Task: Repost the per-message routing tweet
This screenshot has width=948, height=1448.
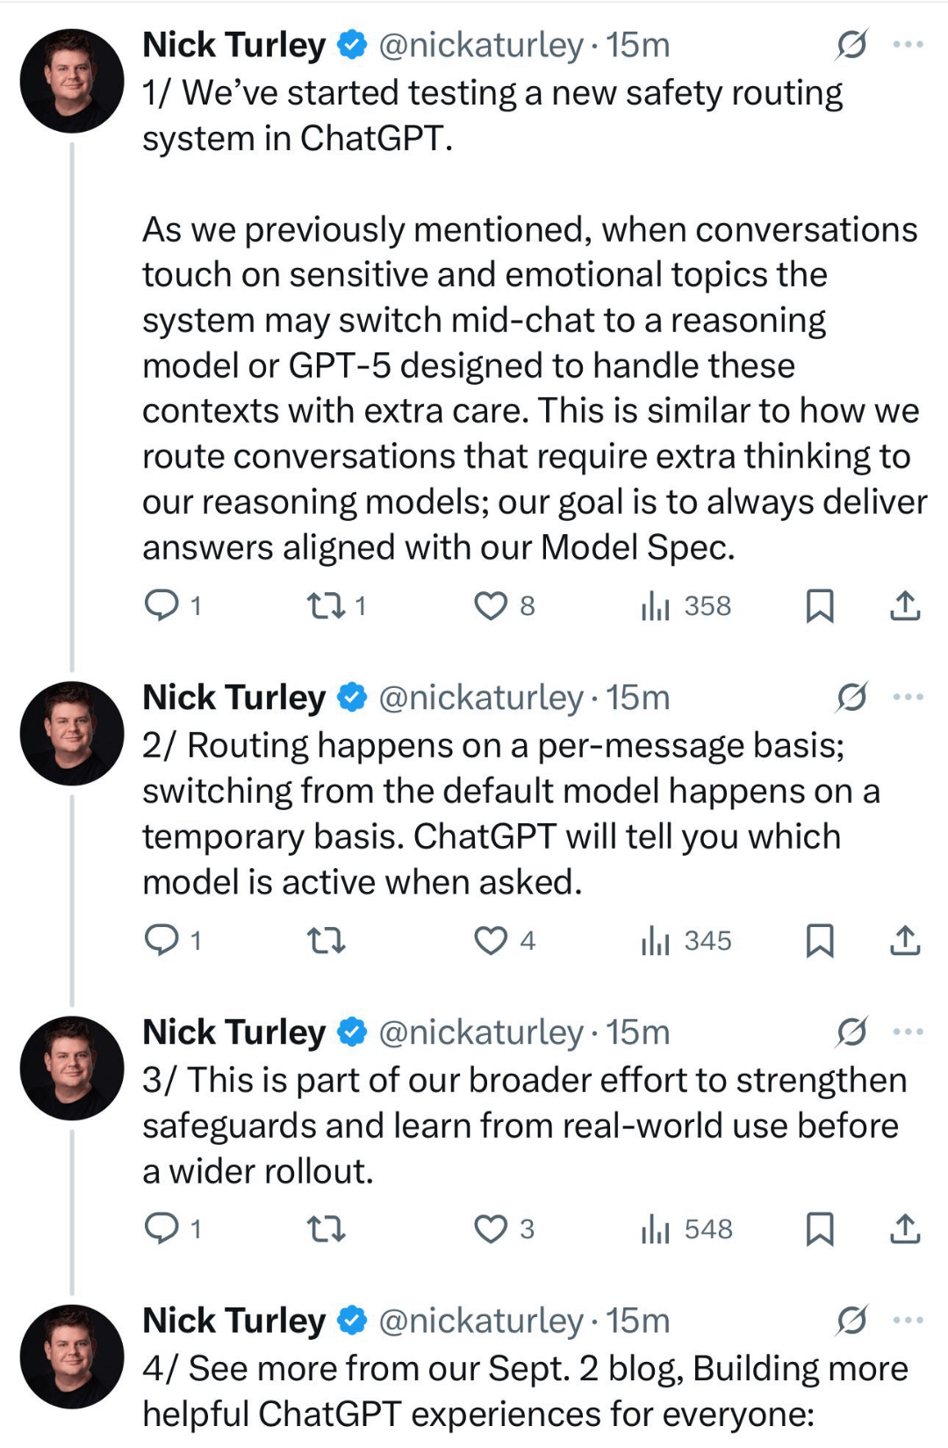Action: point(326,941)
